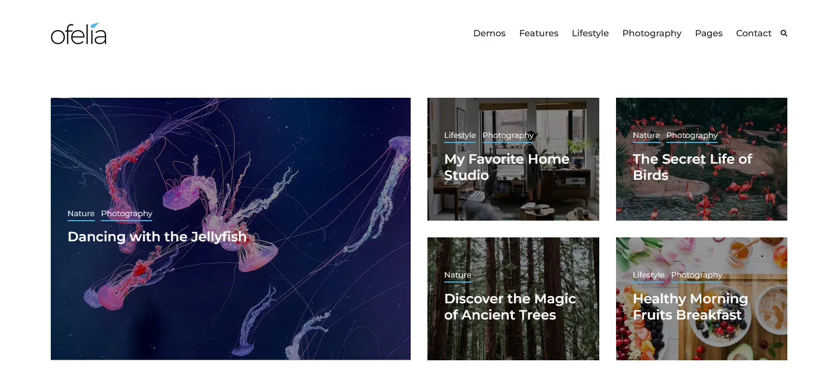Open Healthy Morning Fruits Breakfast post
Screen dimensions: 837x391
pos(690,307)
